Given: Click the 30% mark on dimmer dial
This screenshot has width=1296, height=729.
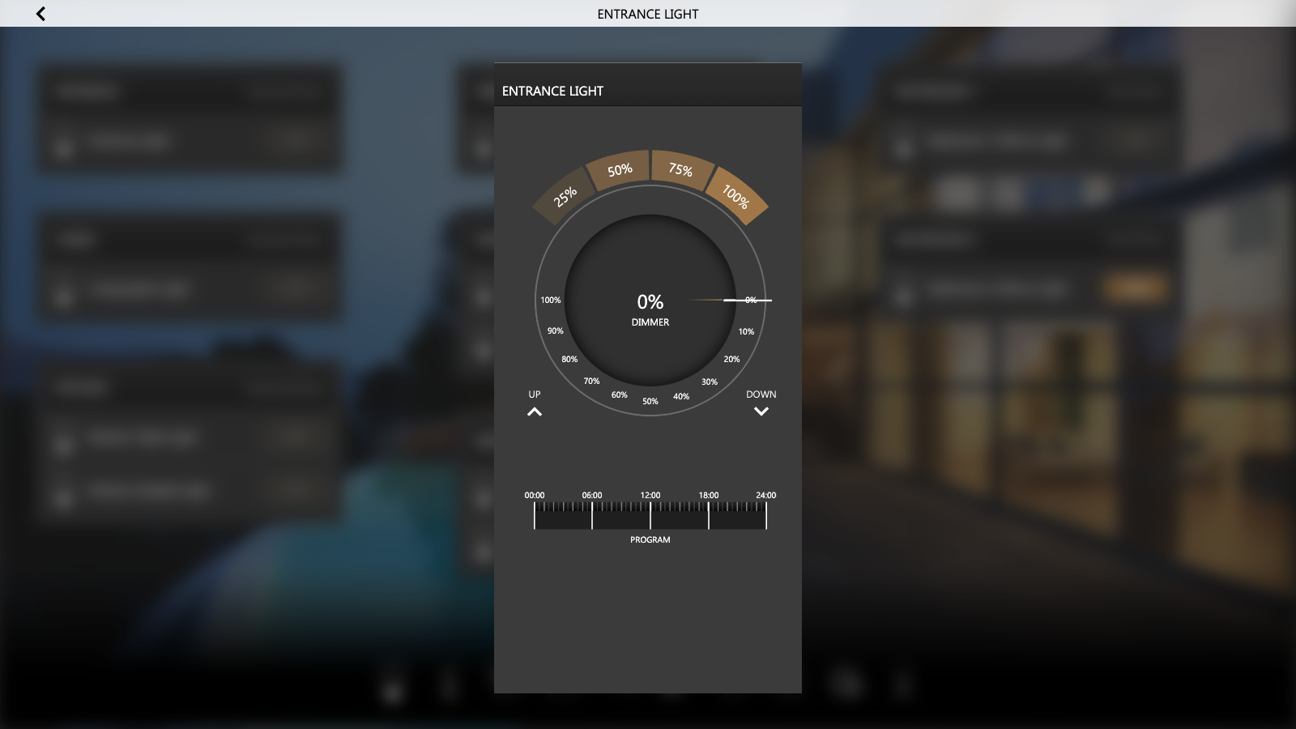Looking at the screenshot, I should tap(710, 382).
